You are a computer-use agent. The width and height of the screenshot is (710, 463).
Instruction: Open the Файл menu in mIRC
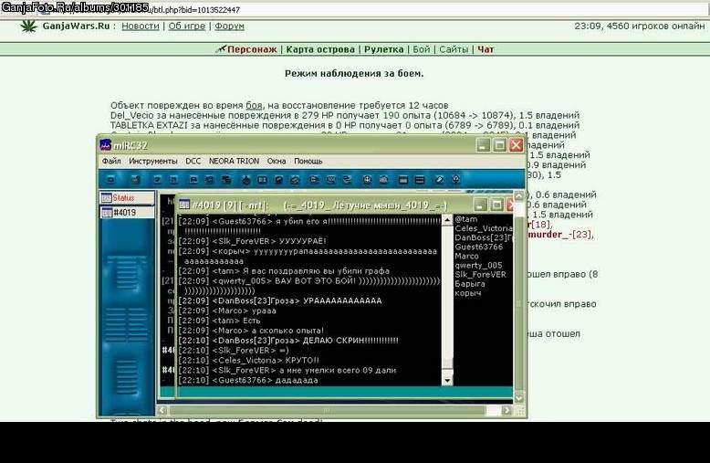pos(111,162)
